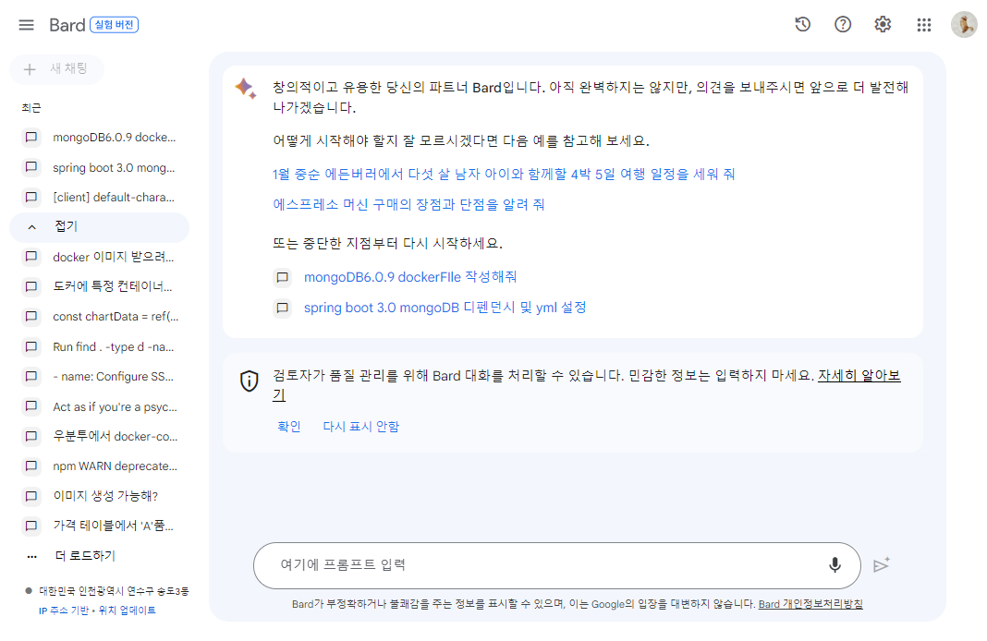987x641 pixels.
Task: Open chat const chartData = ref(...
Action: (x=100, y=317)
